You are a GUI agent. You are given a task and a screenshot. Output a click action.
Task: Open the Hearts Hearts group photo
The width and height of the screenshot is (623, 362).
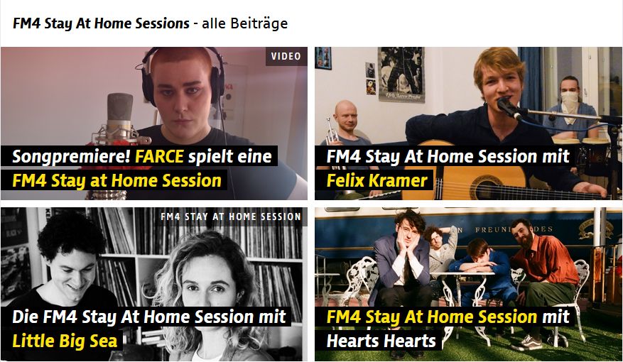(468, 284)
